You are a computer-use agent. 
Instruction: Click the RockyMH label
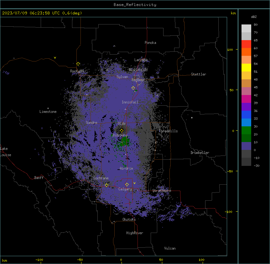click(x=77, y=71)
